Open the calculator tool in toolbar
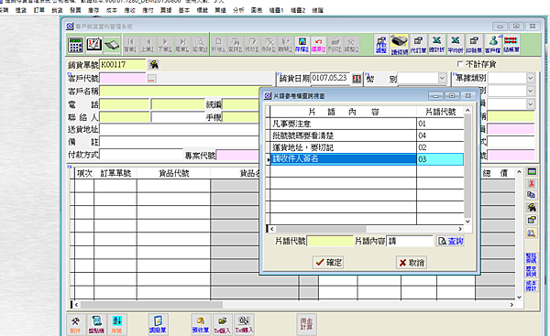 pyautogui.click(x=75, y=45)
